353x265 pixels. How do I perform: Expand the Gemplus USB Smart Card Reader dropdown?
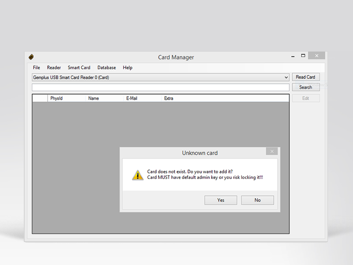286,77
